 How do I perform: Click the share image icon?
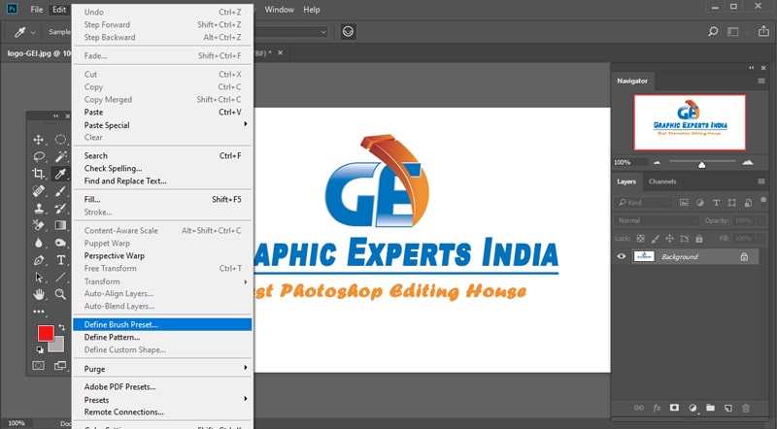click(x=763, y=31)
